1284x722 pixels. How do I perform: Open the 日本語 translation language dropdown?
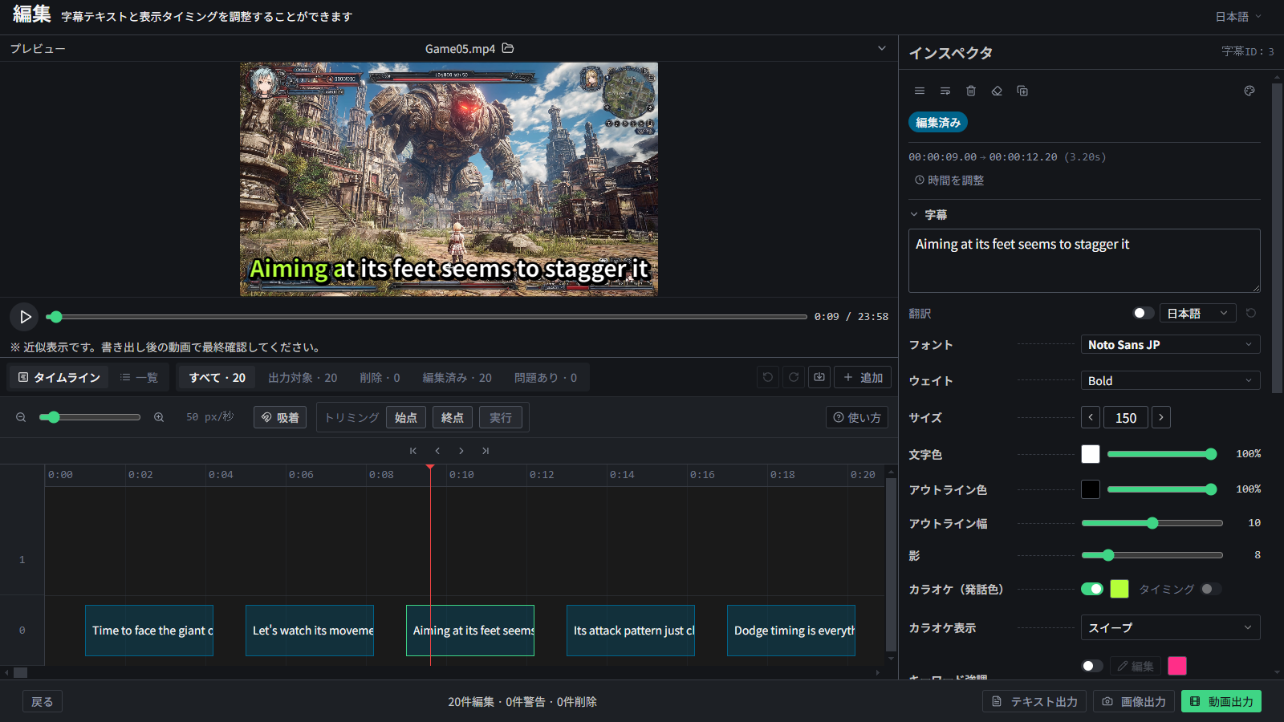1197,313
